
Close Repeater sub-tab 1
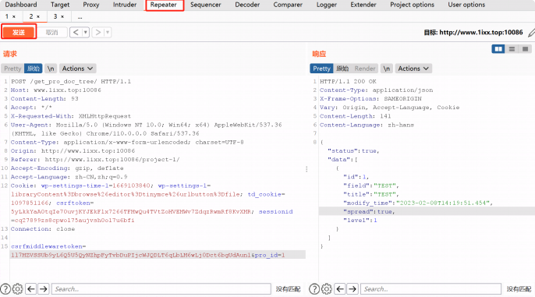[14, 16]
